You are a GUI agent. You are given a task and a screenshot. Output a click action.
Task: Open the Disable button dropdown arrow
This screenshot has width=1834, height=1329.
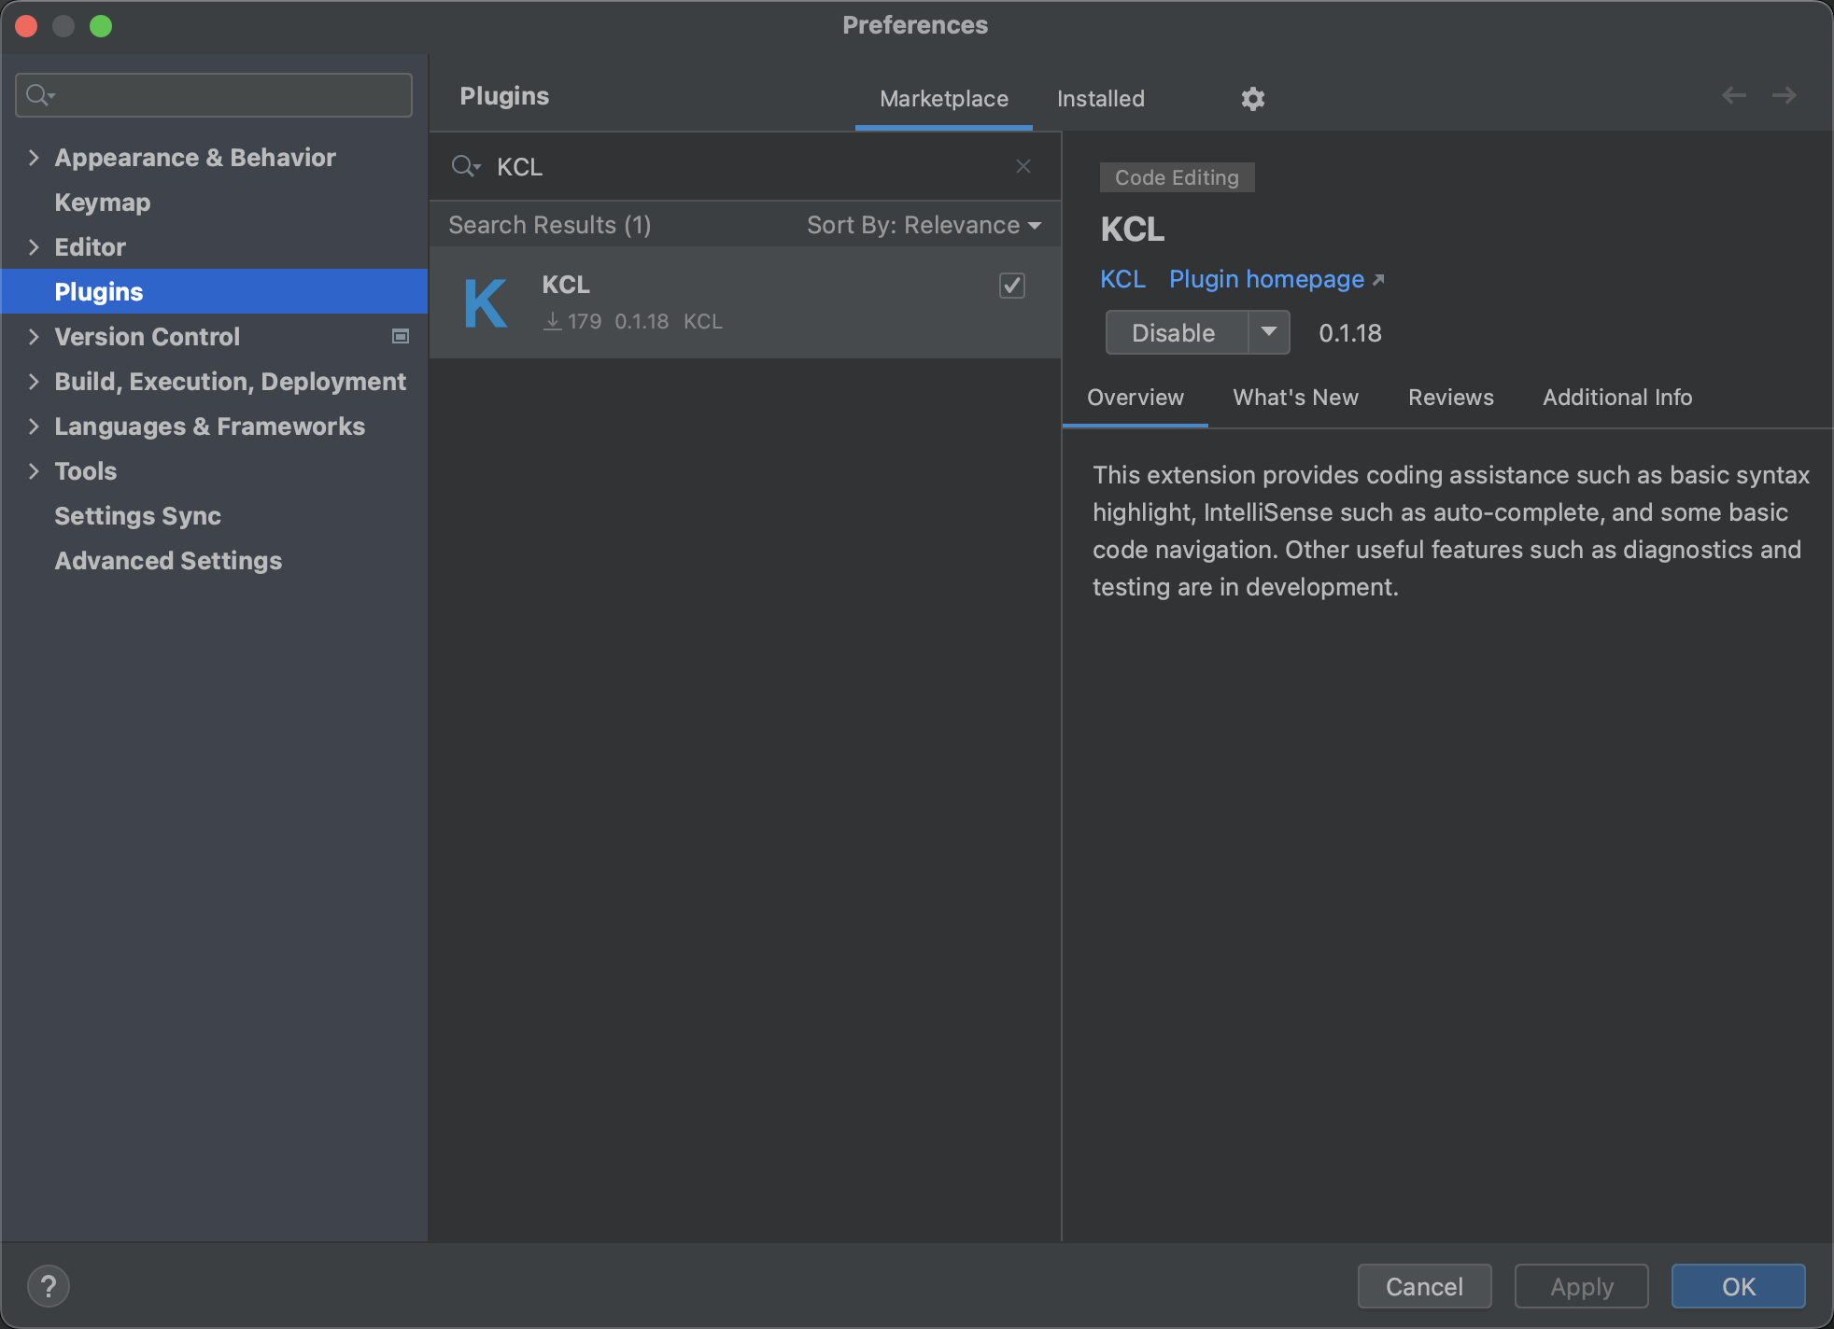(1269, 332)
